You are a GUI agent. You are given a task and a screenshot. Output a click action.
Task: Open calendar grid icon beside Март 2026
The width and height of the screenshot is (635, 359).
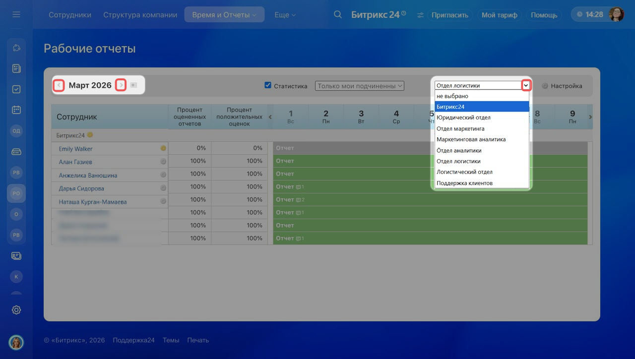tap(133, 85)
